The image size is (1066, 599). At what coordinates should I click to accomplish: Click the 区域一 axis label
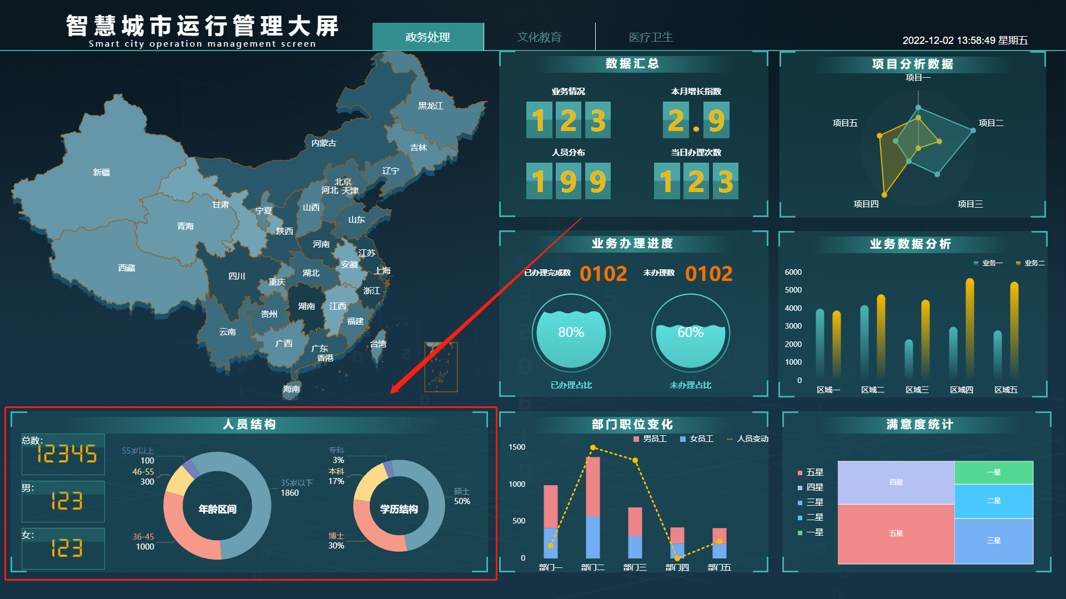828,390
